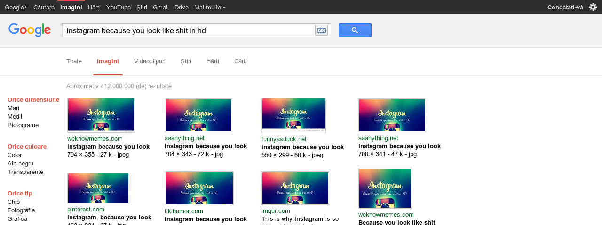Select Orice dimensiune filter
602x225 pixels.
tap(33, 99)
